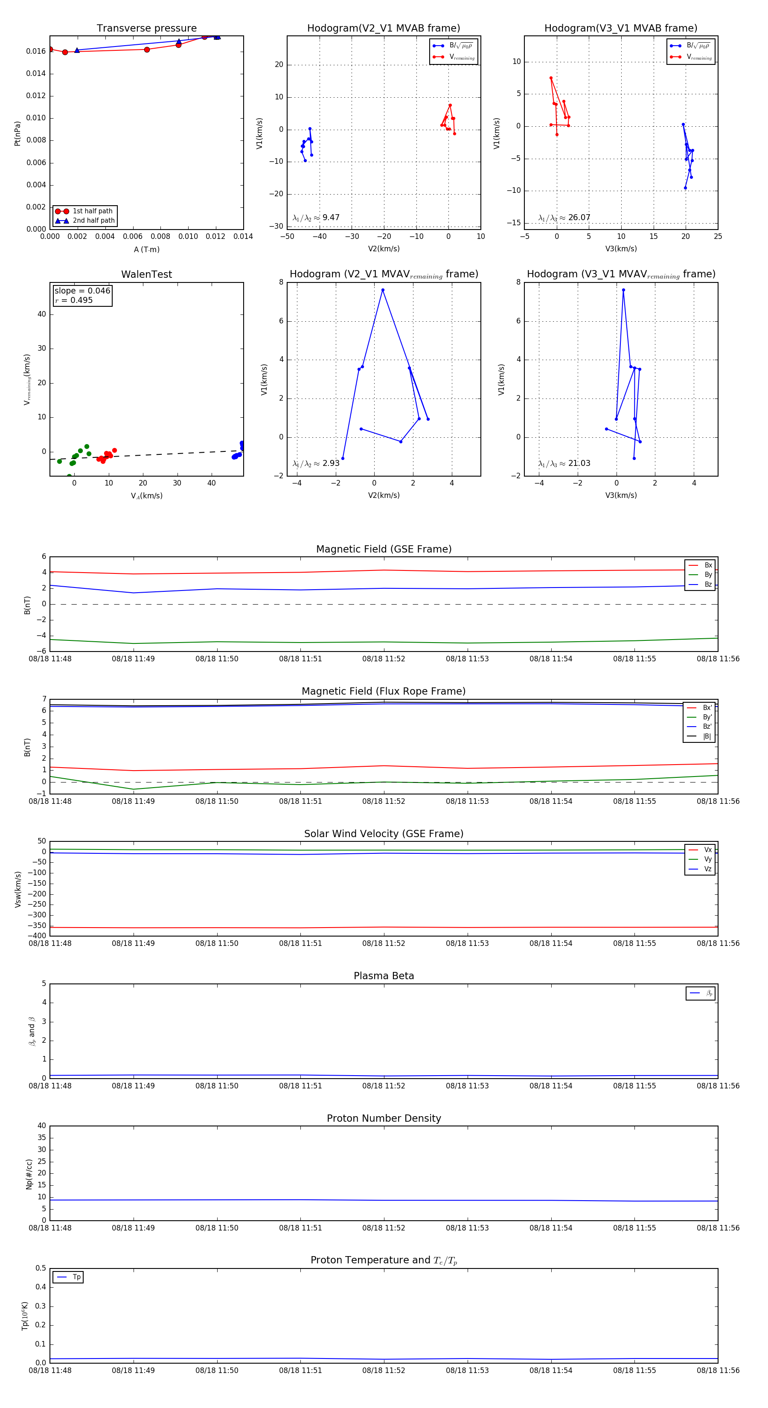
Task: Select 'Bx' in the GSE magnetic field legend
Action: tap(700, 565)
